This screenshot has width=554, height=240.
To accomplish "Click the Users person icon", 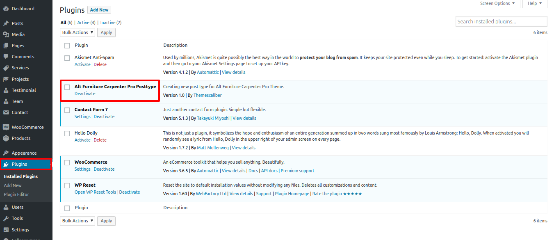I will click(x=6, y=207).
